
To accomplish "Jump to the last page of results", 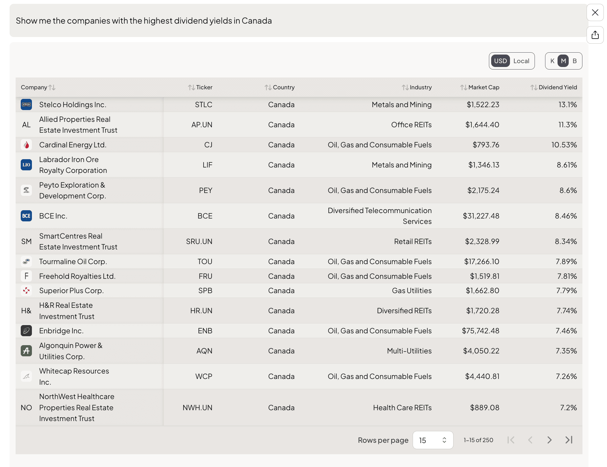I will [x=569, y=440].
